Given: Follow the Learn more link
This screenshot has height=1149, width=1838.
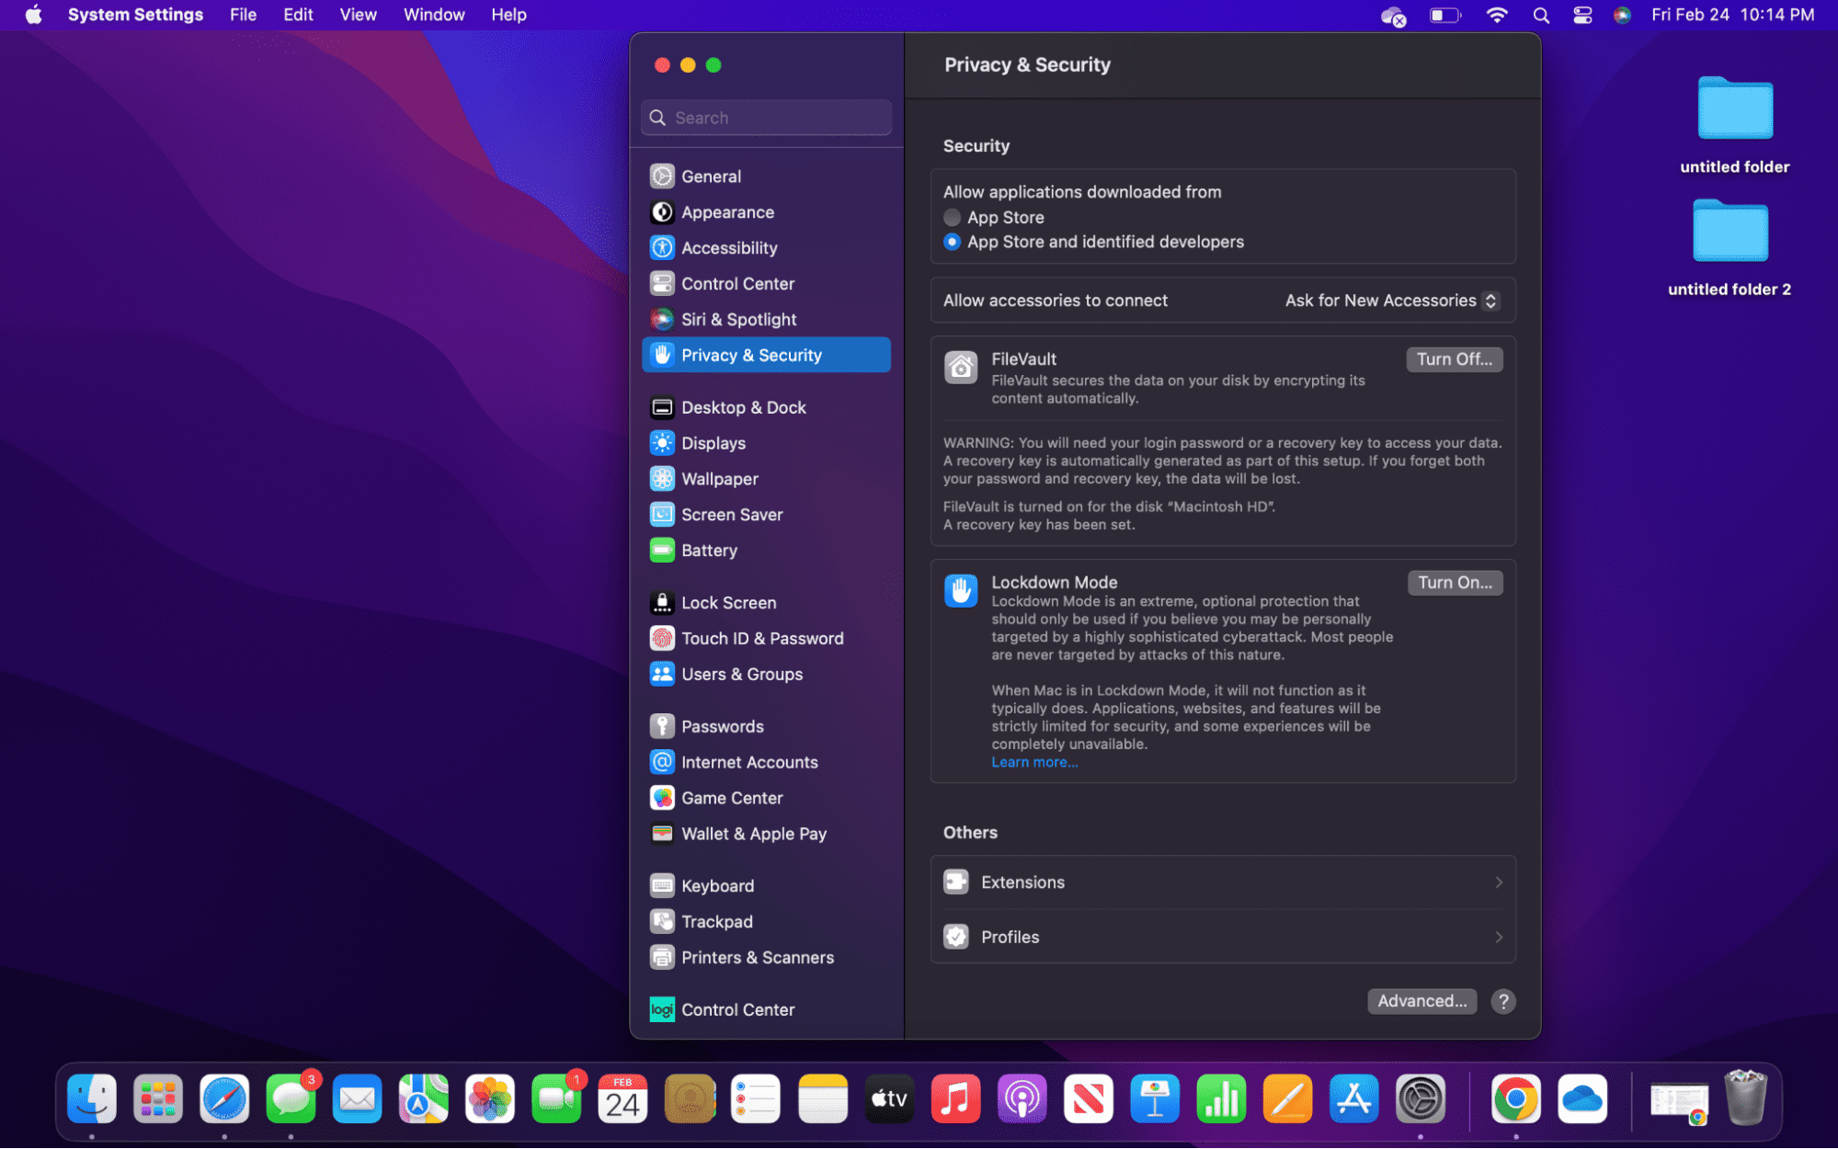Looking at the screenshot, I should tap(1034, 763).
